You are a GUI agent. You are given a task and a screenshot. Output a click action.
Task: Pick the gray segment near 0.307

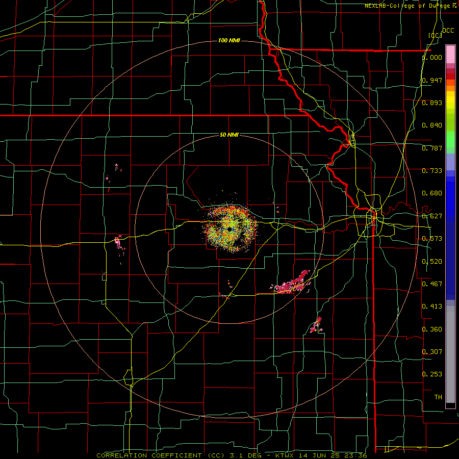click(450, 357)
